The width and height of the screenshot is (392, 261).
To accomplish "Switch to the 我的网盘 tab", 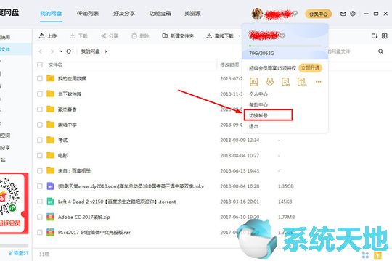I will [51, 14].
